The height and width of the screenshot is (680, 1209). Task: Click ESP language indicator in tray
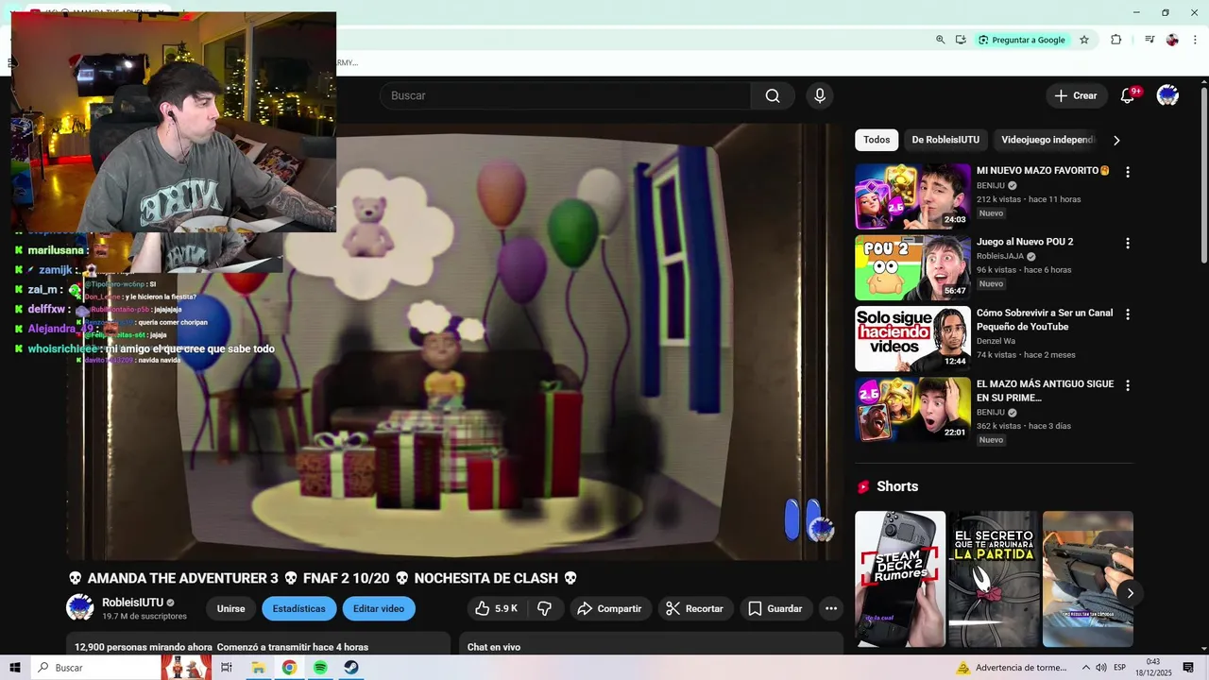click(x=1119, y=668)
